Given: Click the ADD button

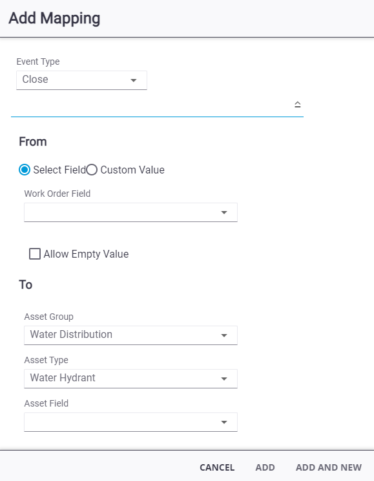Looking at the screenshot, I should [x=265, y=467].
